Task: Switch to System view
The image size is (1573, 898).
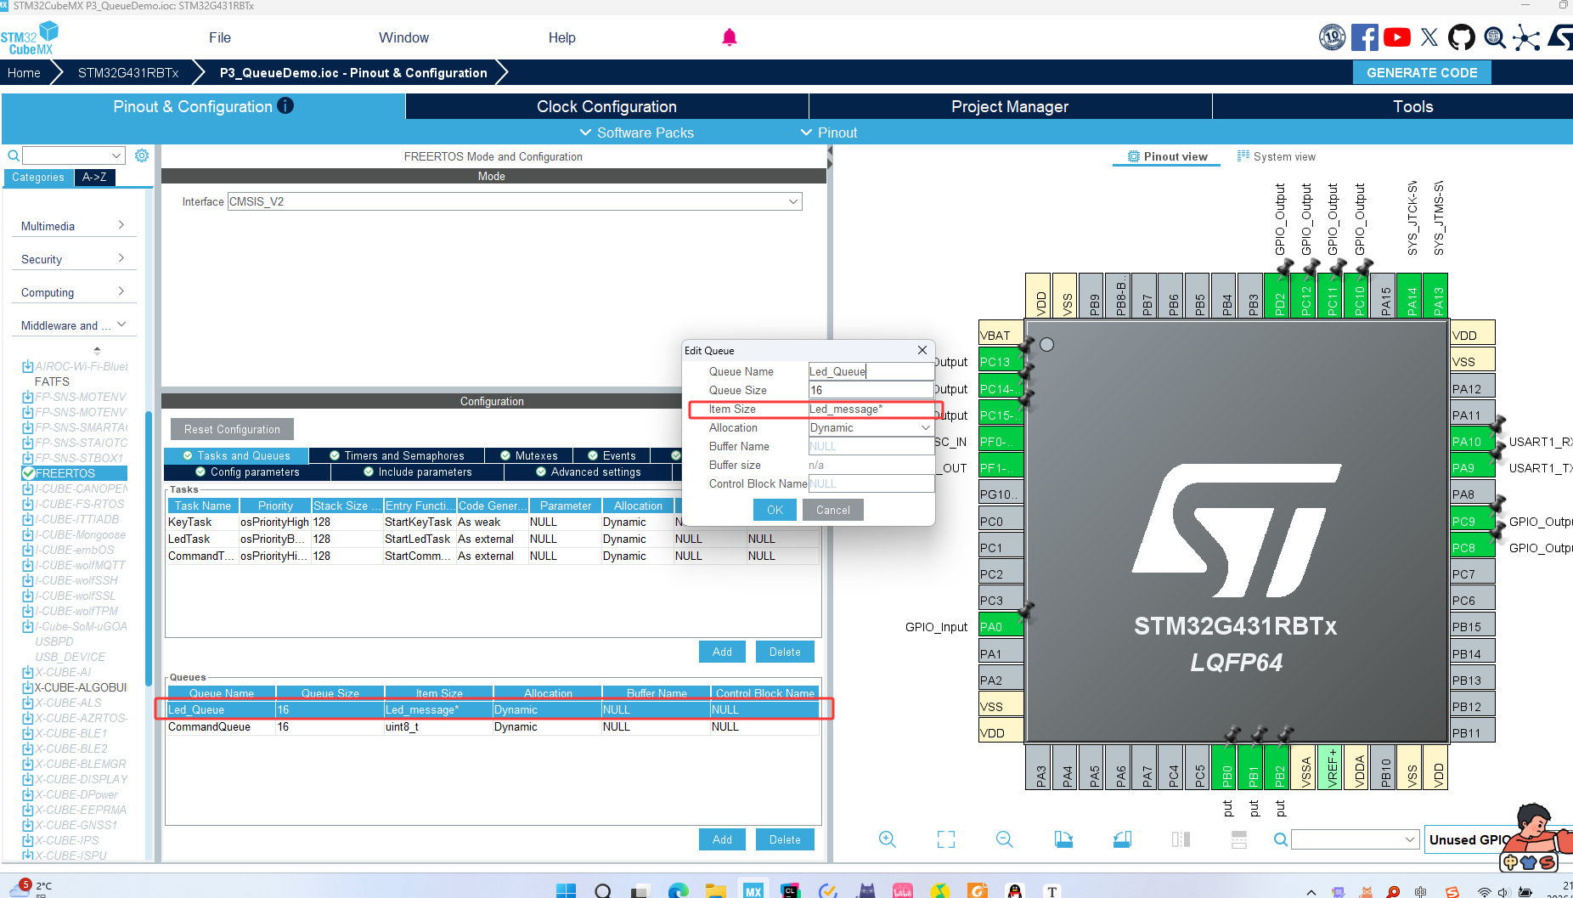Action: [1277, 156]
